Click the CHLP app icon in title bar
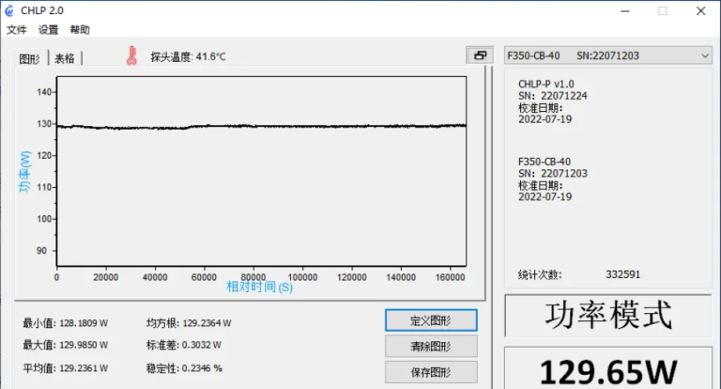Screen dimensions: 721x389 pos(9,10)
